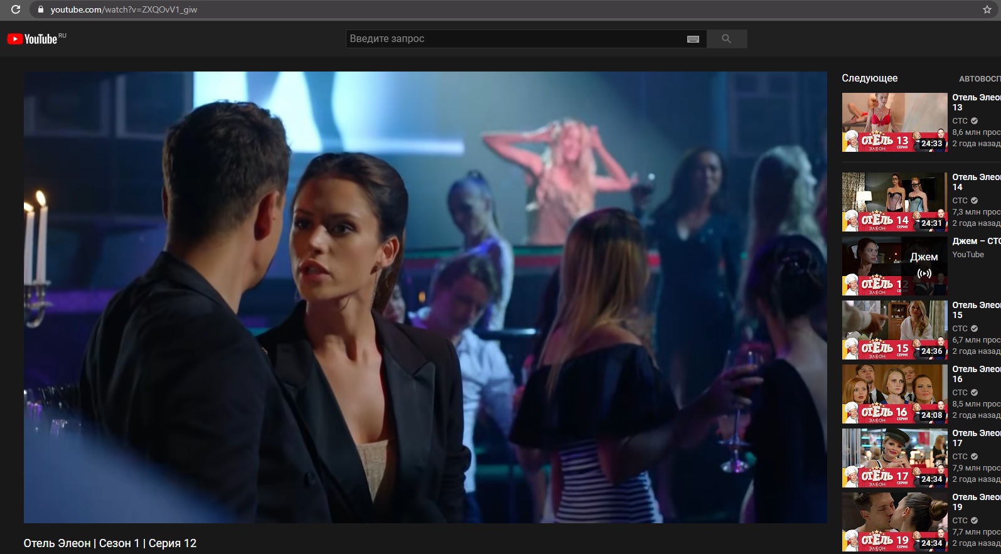Click the browser address bar URL
This screenshot has height=554, width=1001.
tap(124, 9)
